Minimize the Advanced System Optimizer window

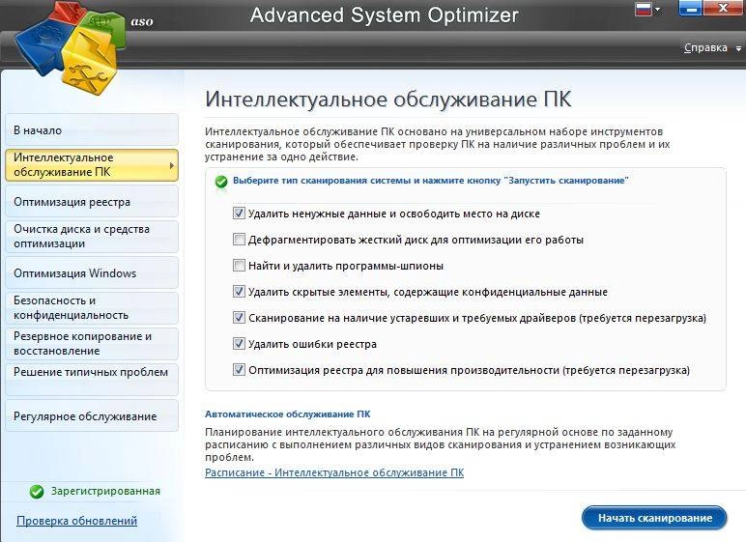(x=693, y=9)
